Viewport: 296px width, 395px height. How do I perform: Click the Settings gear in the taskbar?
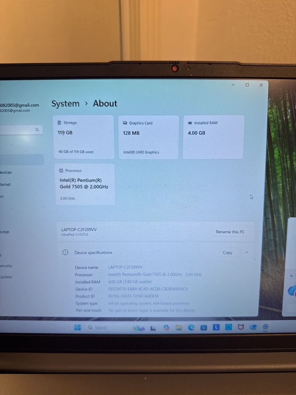pos(265,327)
